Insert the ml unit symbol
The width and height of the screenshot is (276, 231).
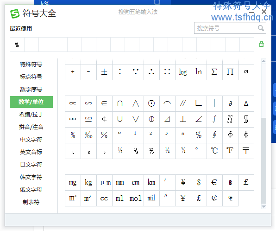120,198
